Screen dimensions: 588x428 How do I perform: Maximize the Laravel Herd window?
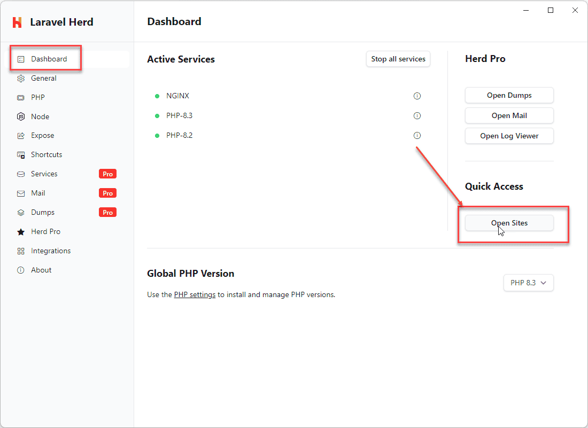551,11
